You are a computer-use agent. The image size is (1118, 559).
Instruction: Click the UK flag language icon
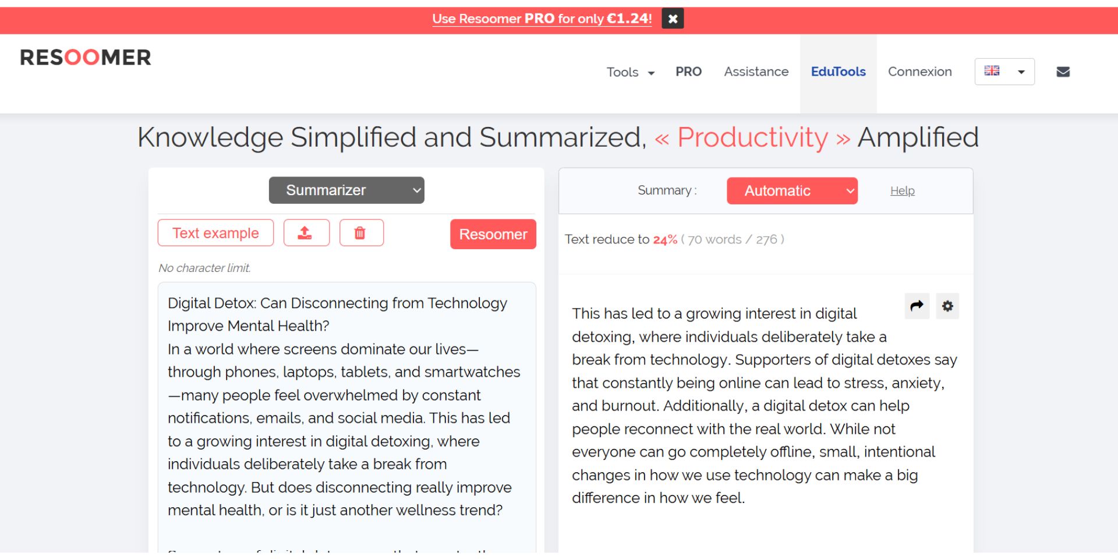tap(992, 71)
